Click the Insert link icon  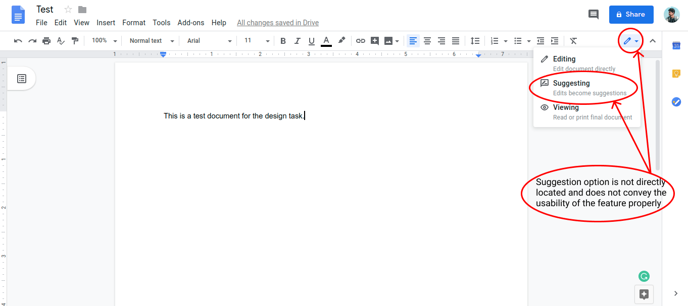(x=360, y=41)
